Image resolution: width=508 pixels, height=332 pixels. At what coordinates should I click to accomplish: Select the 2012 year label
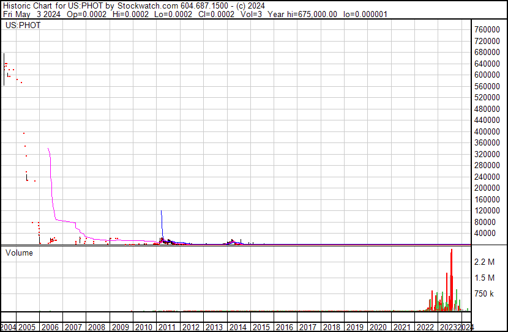click(191, 327)
